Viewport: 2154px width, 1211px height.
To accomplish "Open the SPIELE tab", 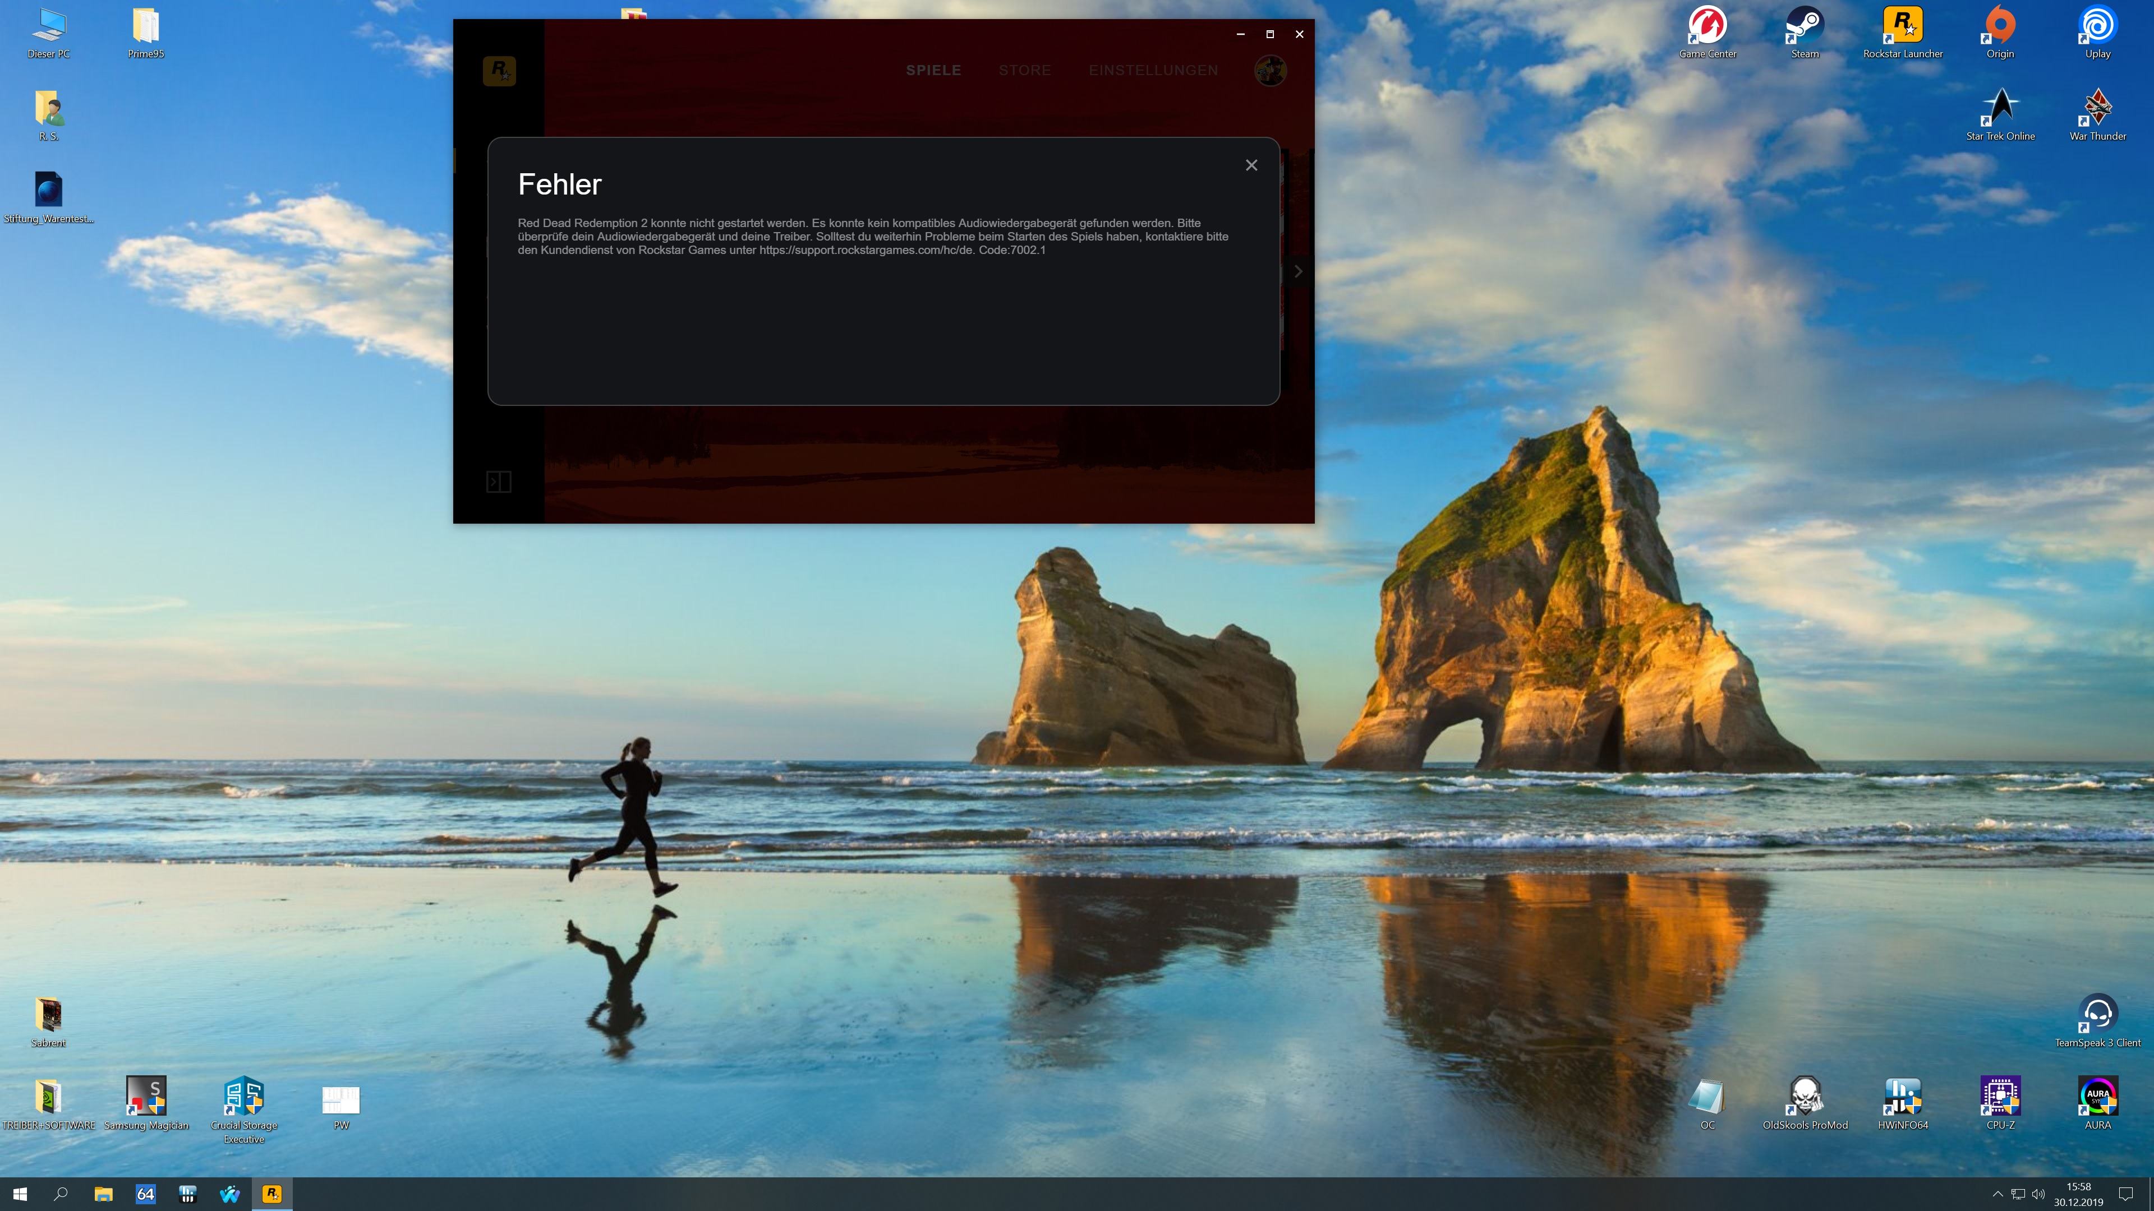I will pos(933,70).
